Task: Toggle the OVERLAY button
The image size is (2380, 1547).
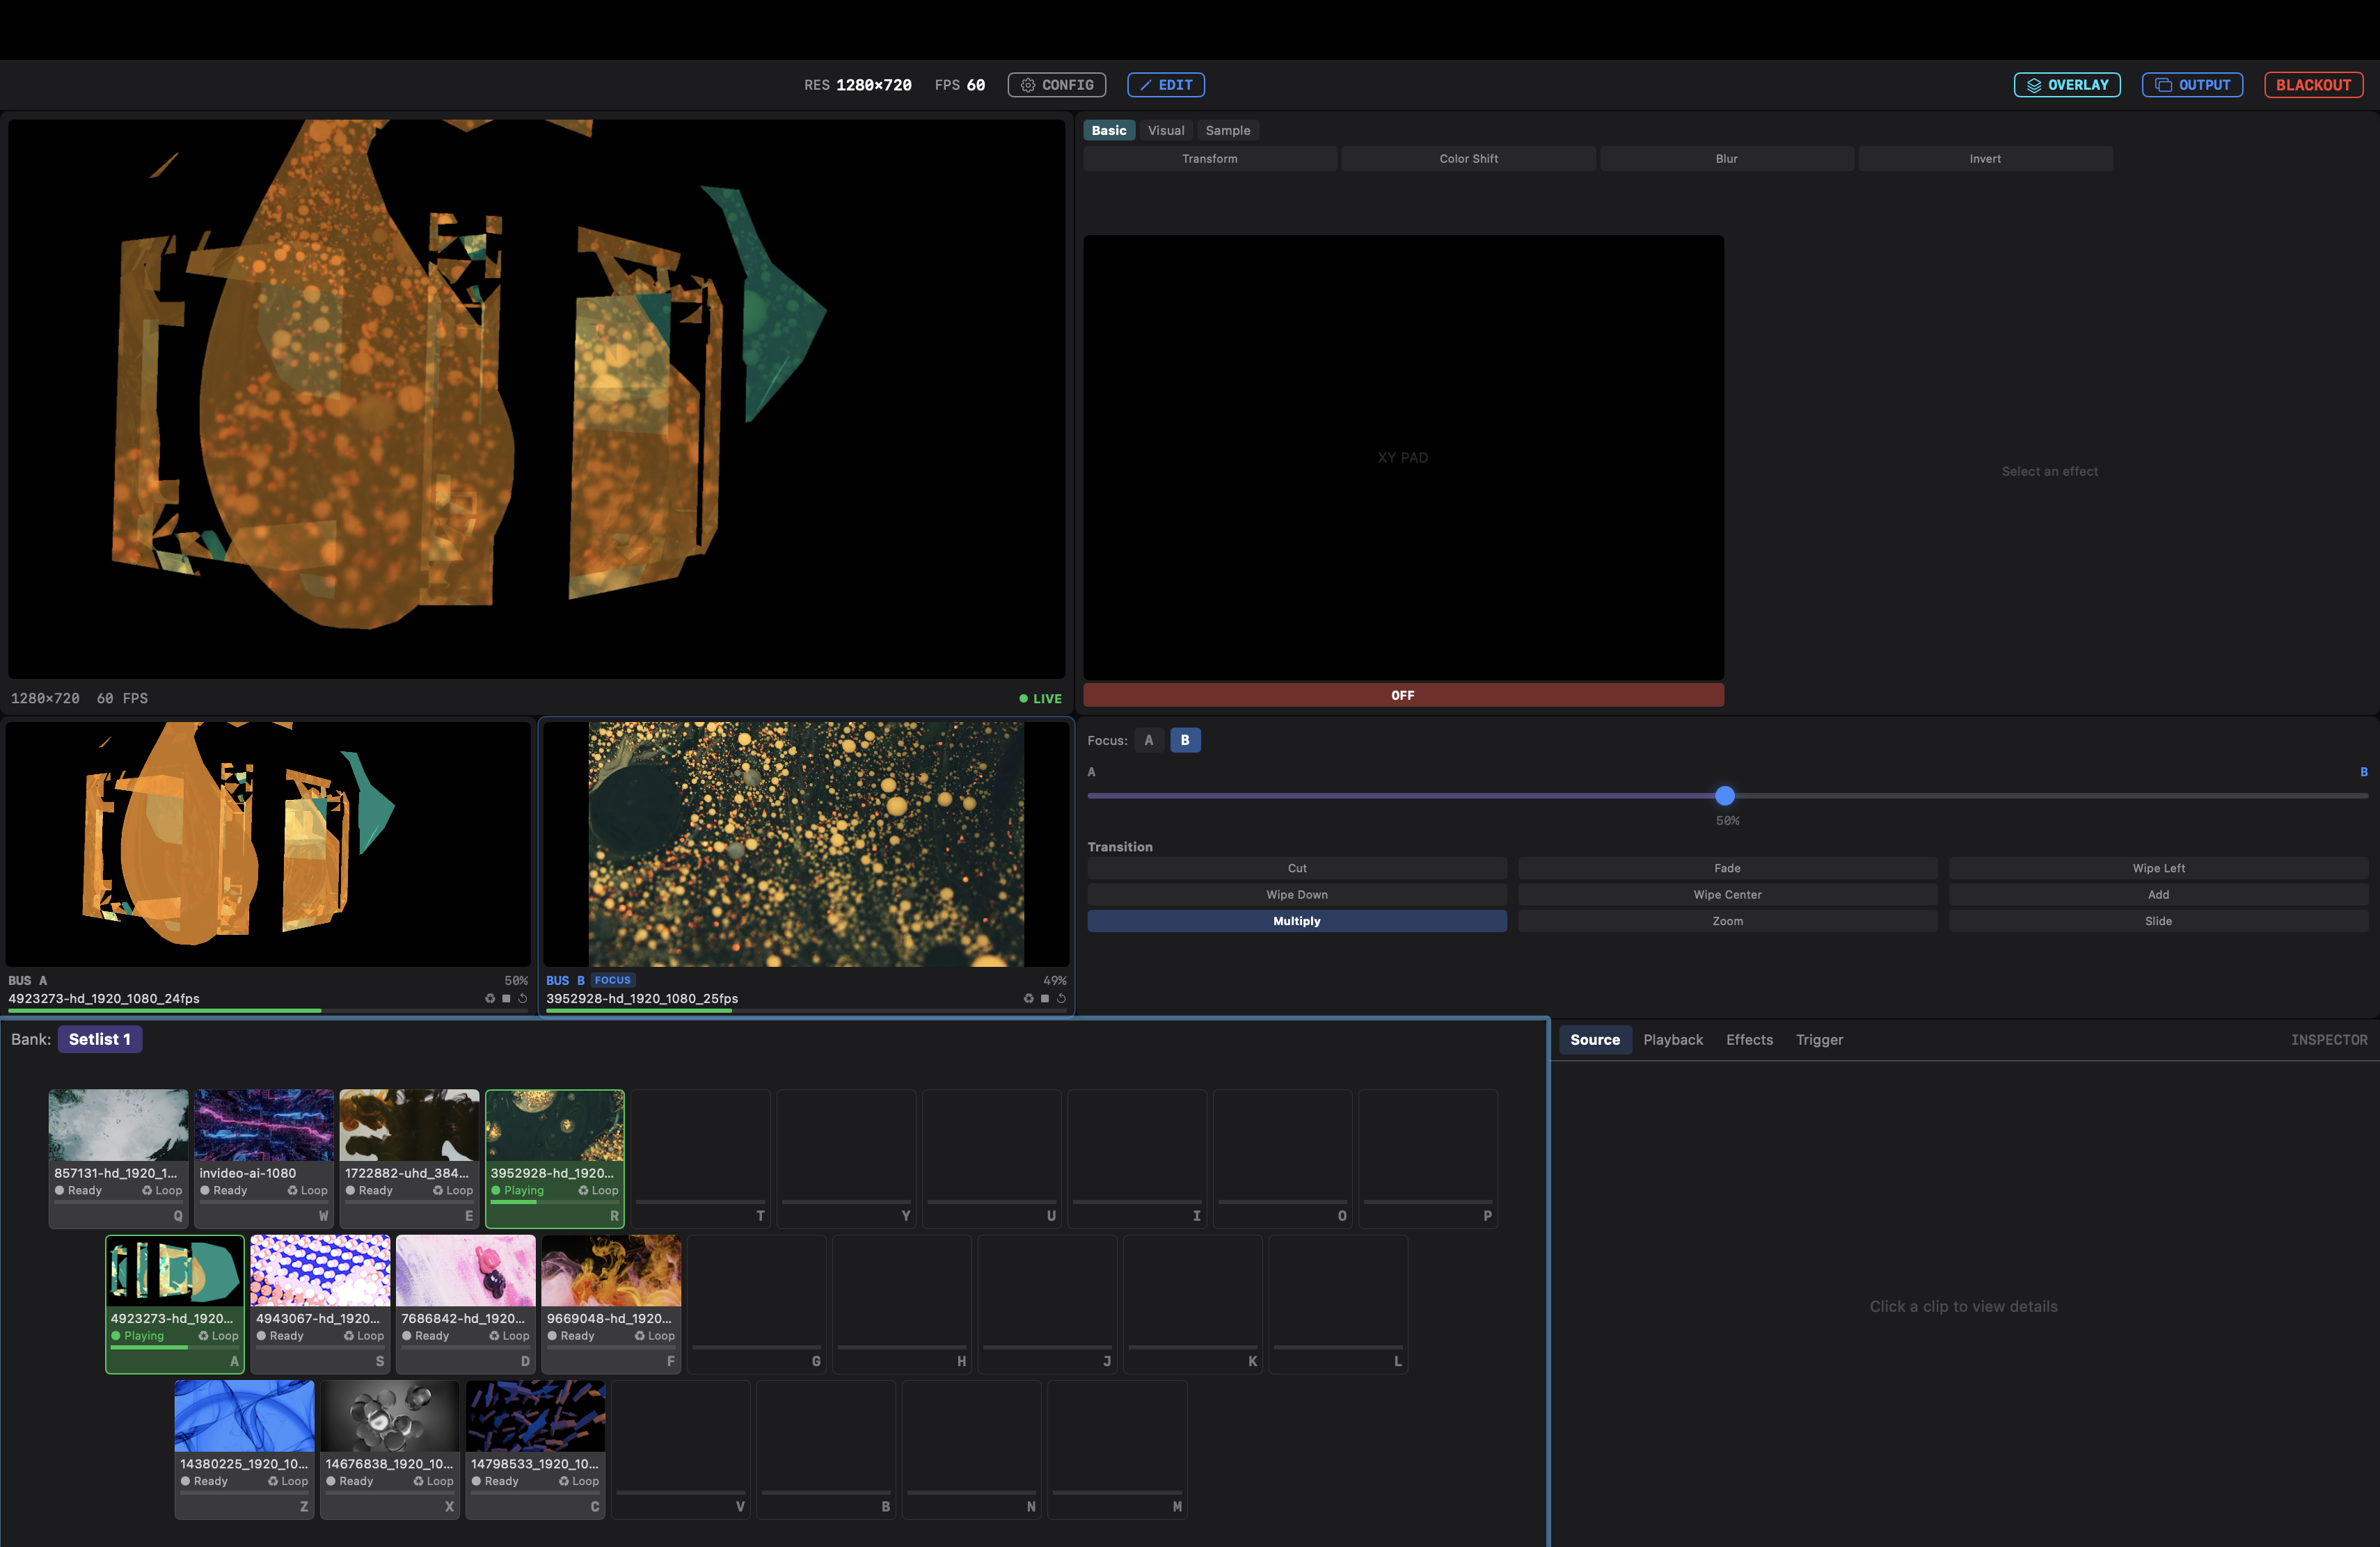Action: [2066, 85]
